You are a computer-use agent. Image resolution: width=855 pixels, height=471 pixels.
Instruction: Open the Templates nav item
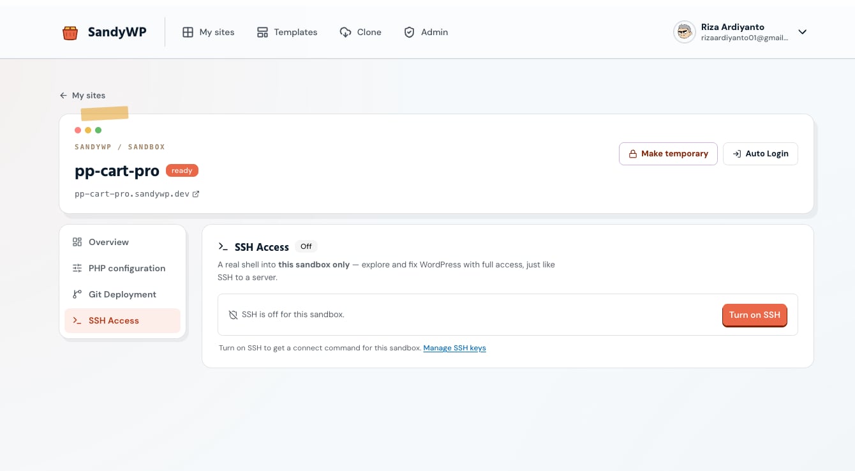287,32
